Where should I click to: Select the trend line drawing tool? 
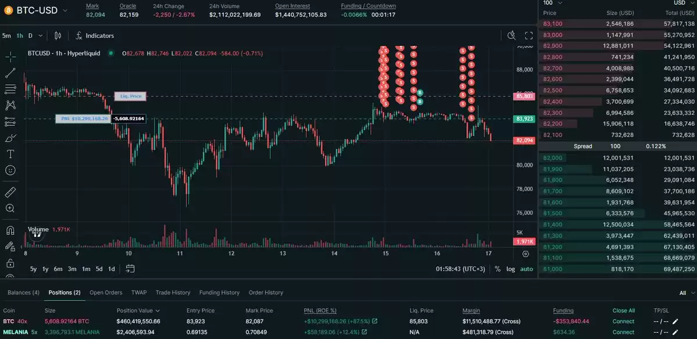(x=10, y=73)
